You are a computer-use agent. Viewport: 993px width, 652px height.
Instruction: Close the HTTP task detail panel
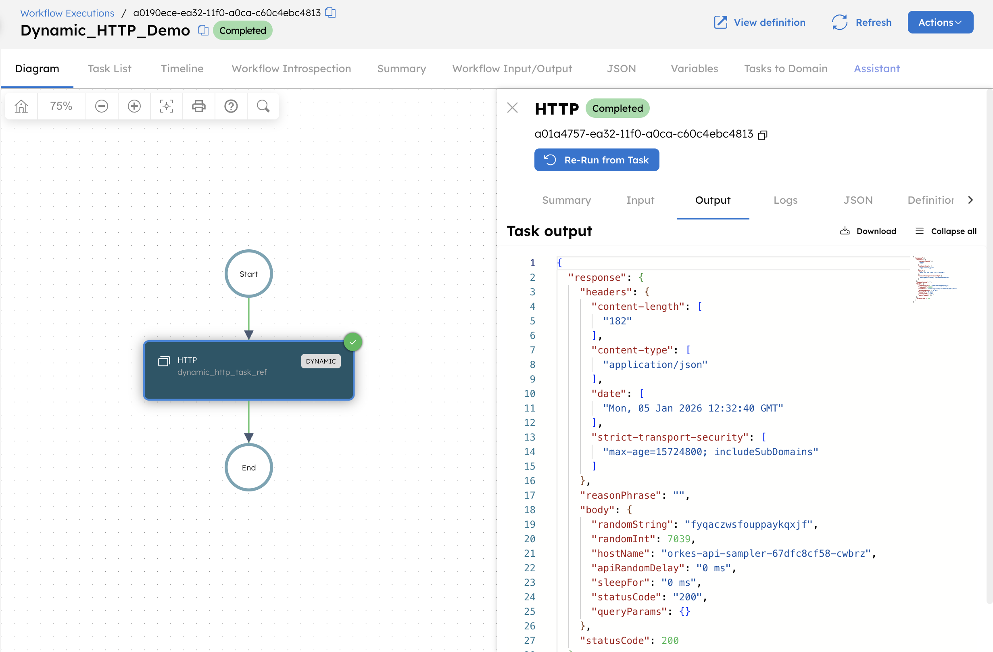point(512,108)
